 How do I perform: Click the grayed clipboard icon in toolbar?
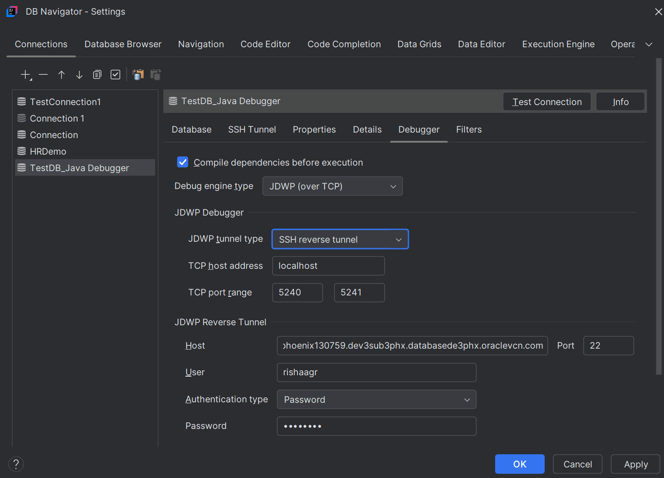[x=156, y=74]
